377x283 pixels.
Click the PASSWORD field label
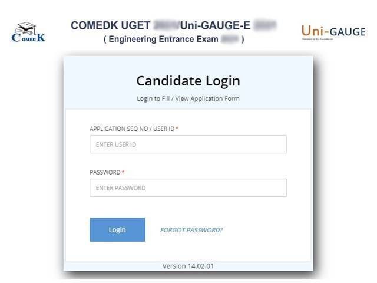tap(104, 172)
